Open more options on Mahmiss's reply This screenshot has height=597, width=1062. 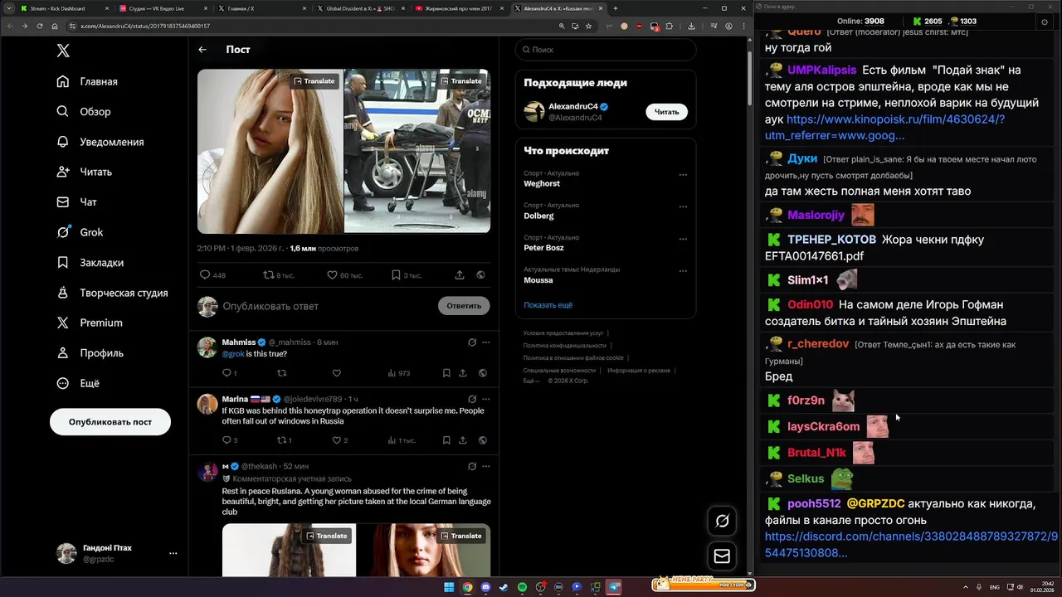click(485, 342)
